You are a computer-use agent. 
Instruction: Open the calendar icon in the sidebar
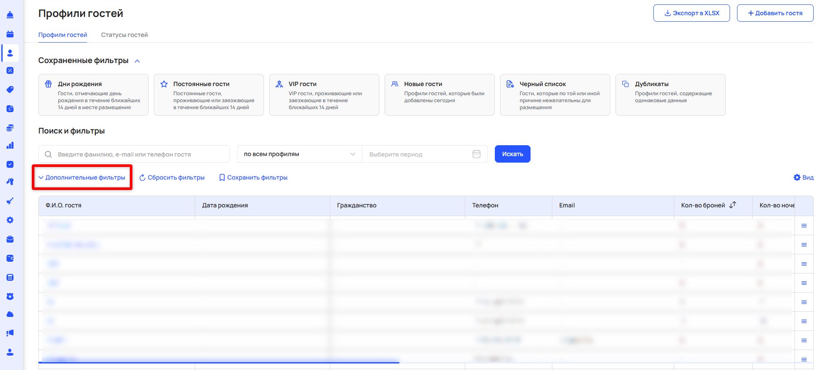[x=10, y=34]
